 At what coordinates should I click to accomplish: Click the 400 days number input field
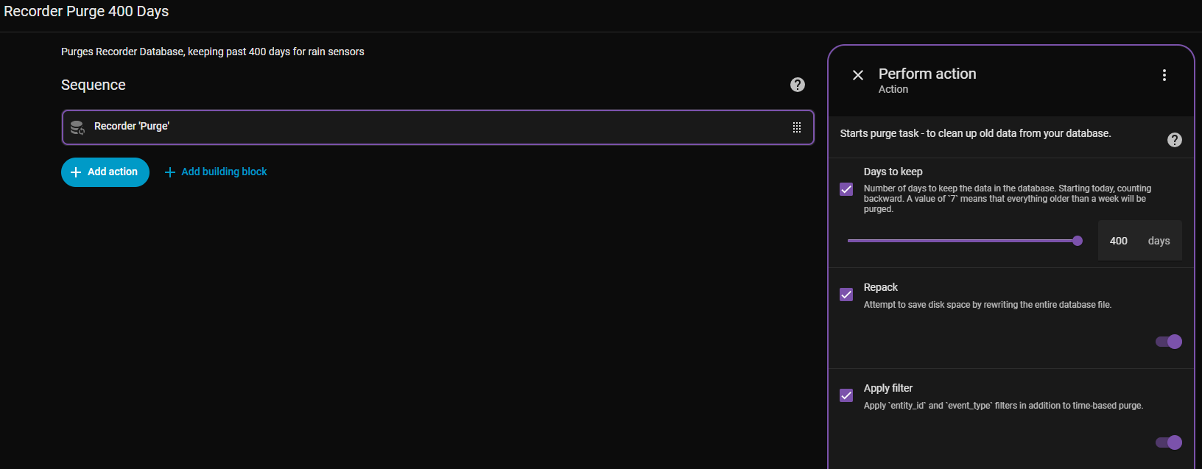click(x=1120, y=241)
